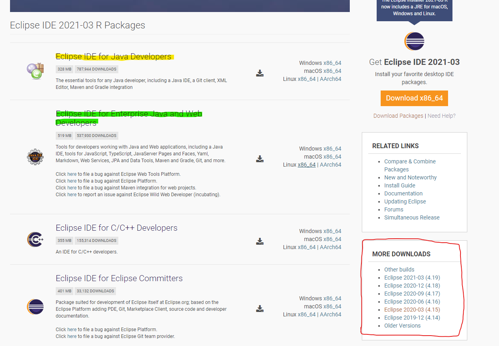Open the Install Guide link
499x346 pixels.
click(x=400, y=185)
